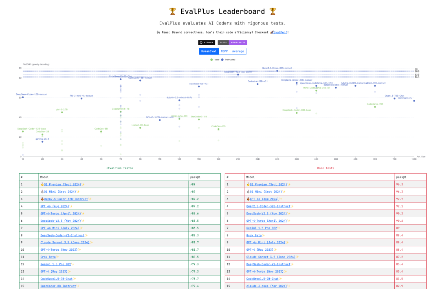Open DeepSeek-Coder-V2-Instruct in EvalPlus Tests table
Image resolution: width=440 pixels, height=289 pixels.
pos(62,235)
